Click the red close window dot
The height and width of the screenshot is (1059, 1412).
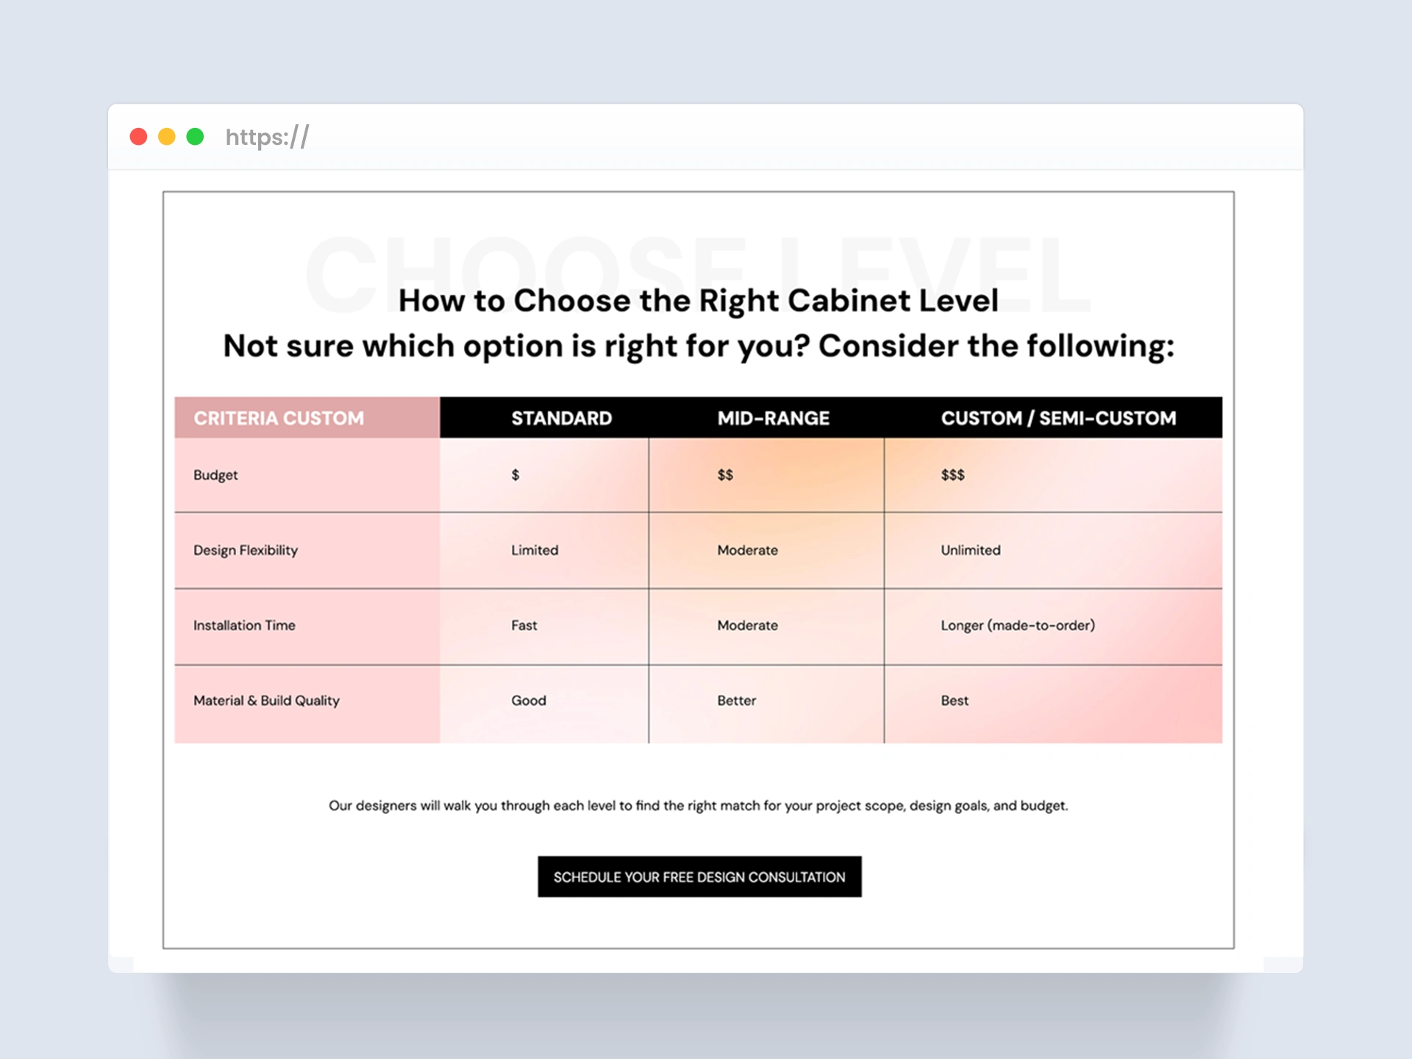tap(138, 137)
